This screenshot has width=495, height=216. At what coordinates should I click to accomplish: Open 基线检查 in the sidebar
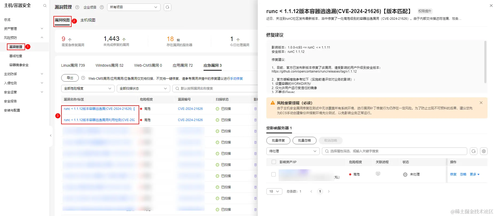(x=16, y=56)
